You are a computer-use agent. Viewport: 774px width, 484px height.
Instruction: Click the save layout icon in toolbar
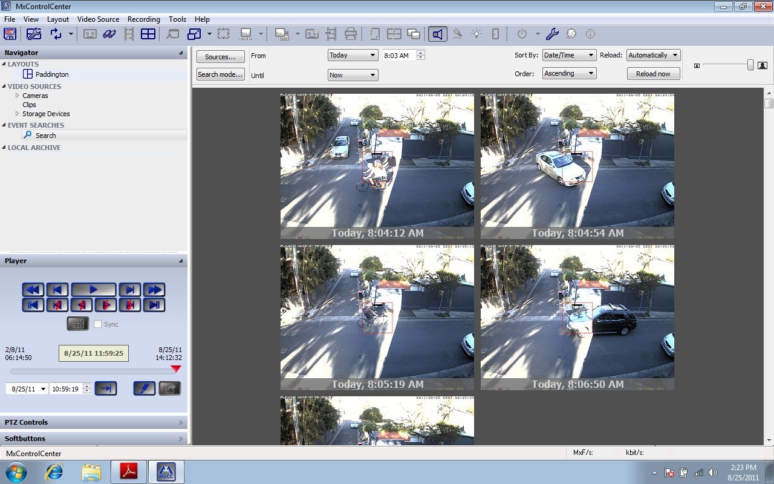click(10, 34)
